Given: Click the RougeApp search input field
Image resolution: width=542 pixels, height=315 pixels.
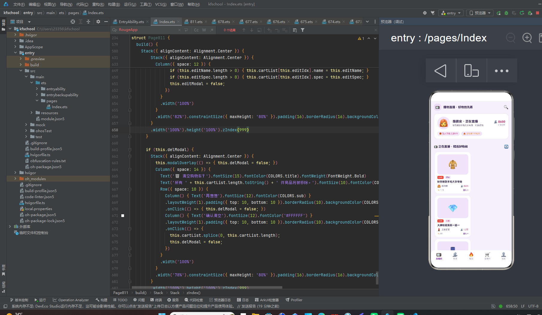Looking at the screenshot, I should [x=148, y=30].
